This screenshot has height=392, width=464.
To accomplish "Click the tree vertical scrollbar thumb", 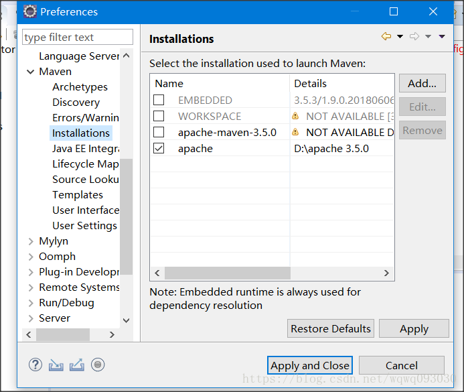I will (x=127, y=217).
